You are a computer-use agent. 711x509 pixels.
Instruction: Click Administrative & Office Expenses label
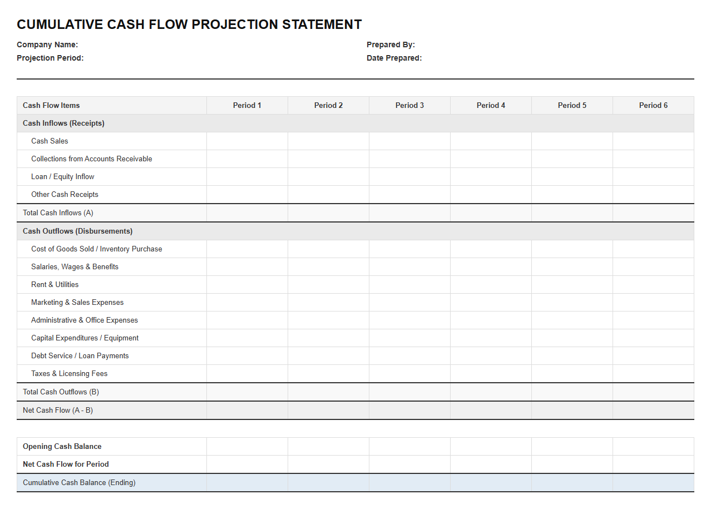[x=84, y=320]
